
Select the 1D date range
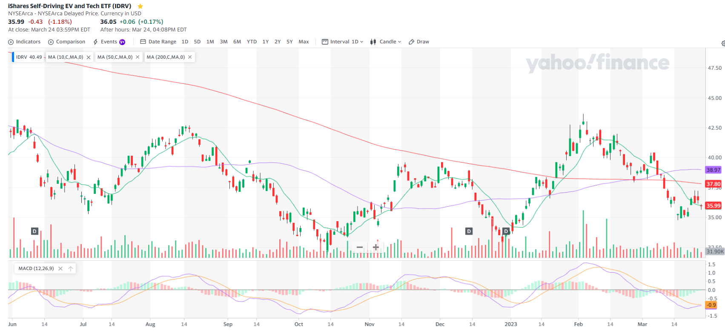pyautogui.click(x=185, y=42)
